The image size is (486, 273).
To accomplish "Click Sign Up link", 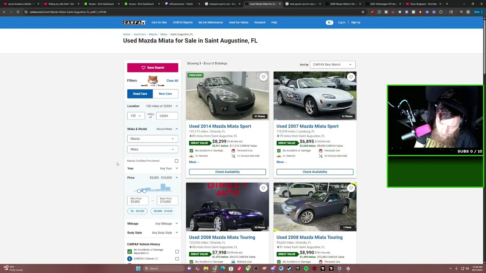I will [355, 22].
